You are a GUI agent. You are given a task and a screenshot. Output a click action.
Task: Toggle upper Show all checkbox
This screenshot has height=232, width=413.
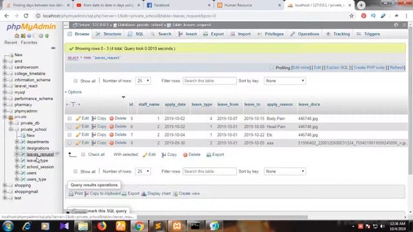coord(76,81)
